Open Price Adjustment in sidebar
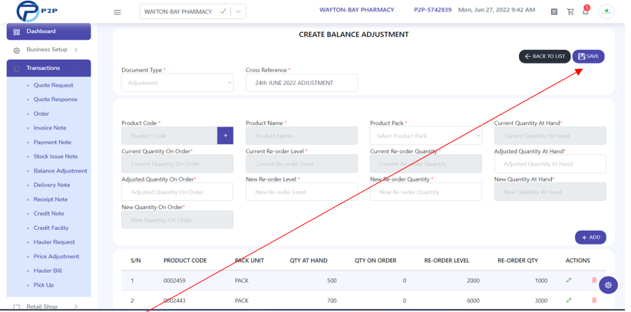 click(56, 257)
